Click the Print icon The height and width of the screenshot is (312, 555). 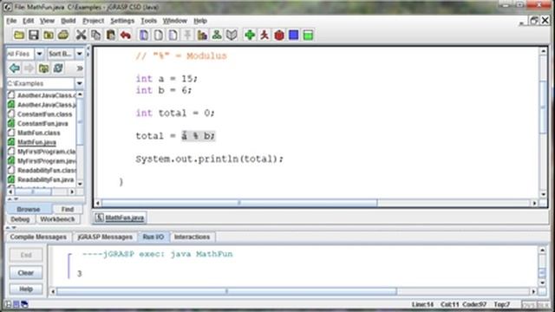pyautogui.click(x=63, y=35)
